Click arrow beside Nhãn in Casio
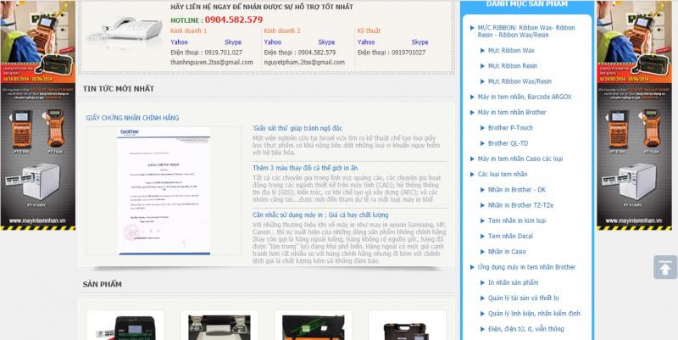Image resolution: width=678 pixels, height=340 pixels. [481, 252]
